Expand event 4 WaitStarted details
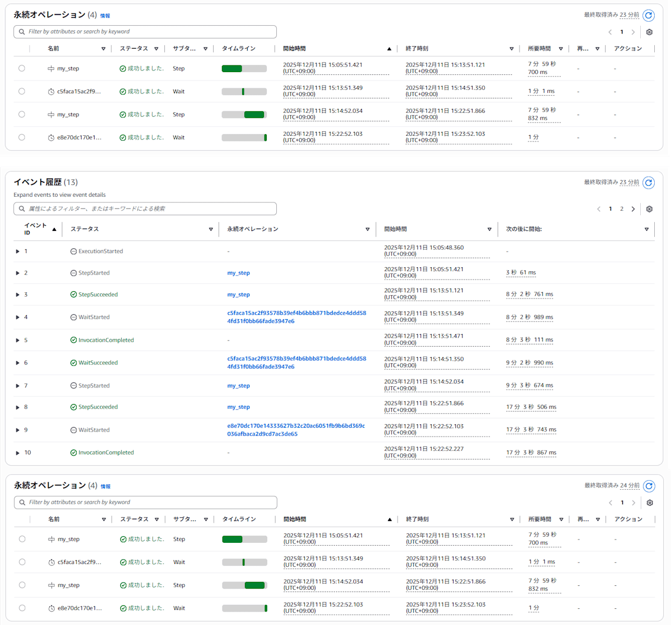 [x=17, y=317]
